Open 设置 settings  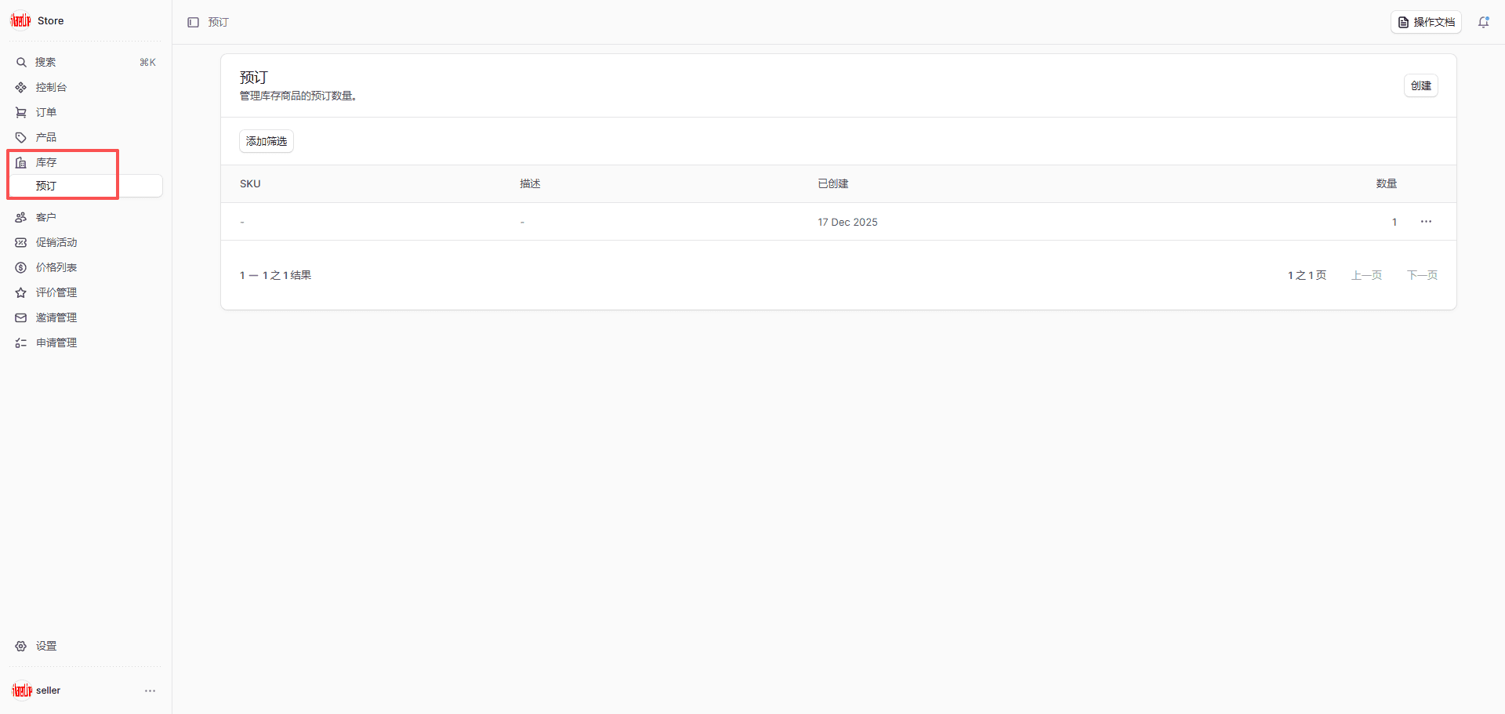46,647
